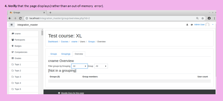Viewport: 223px width, 101px height.
Task: Expand the user menu caret
Action: 213,25
